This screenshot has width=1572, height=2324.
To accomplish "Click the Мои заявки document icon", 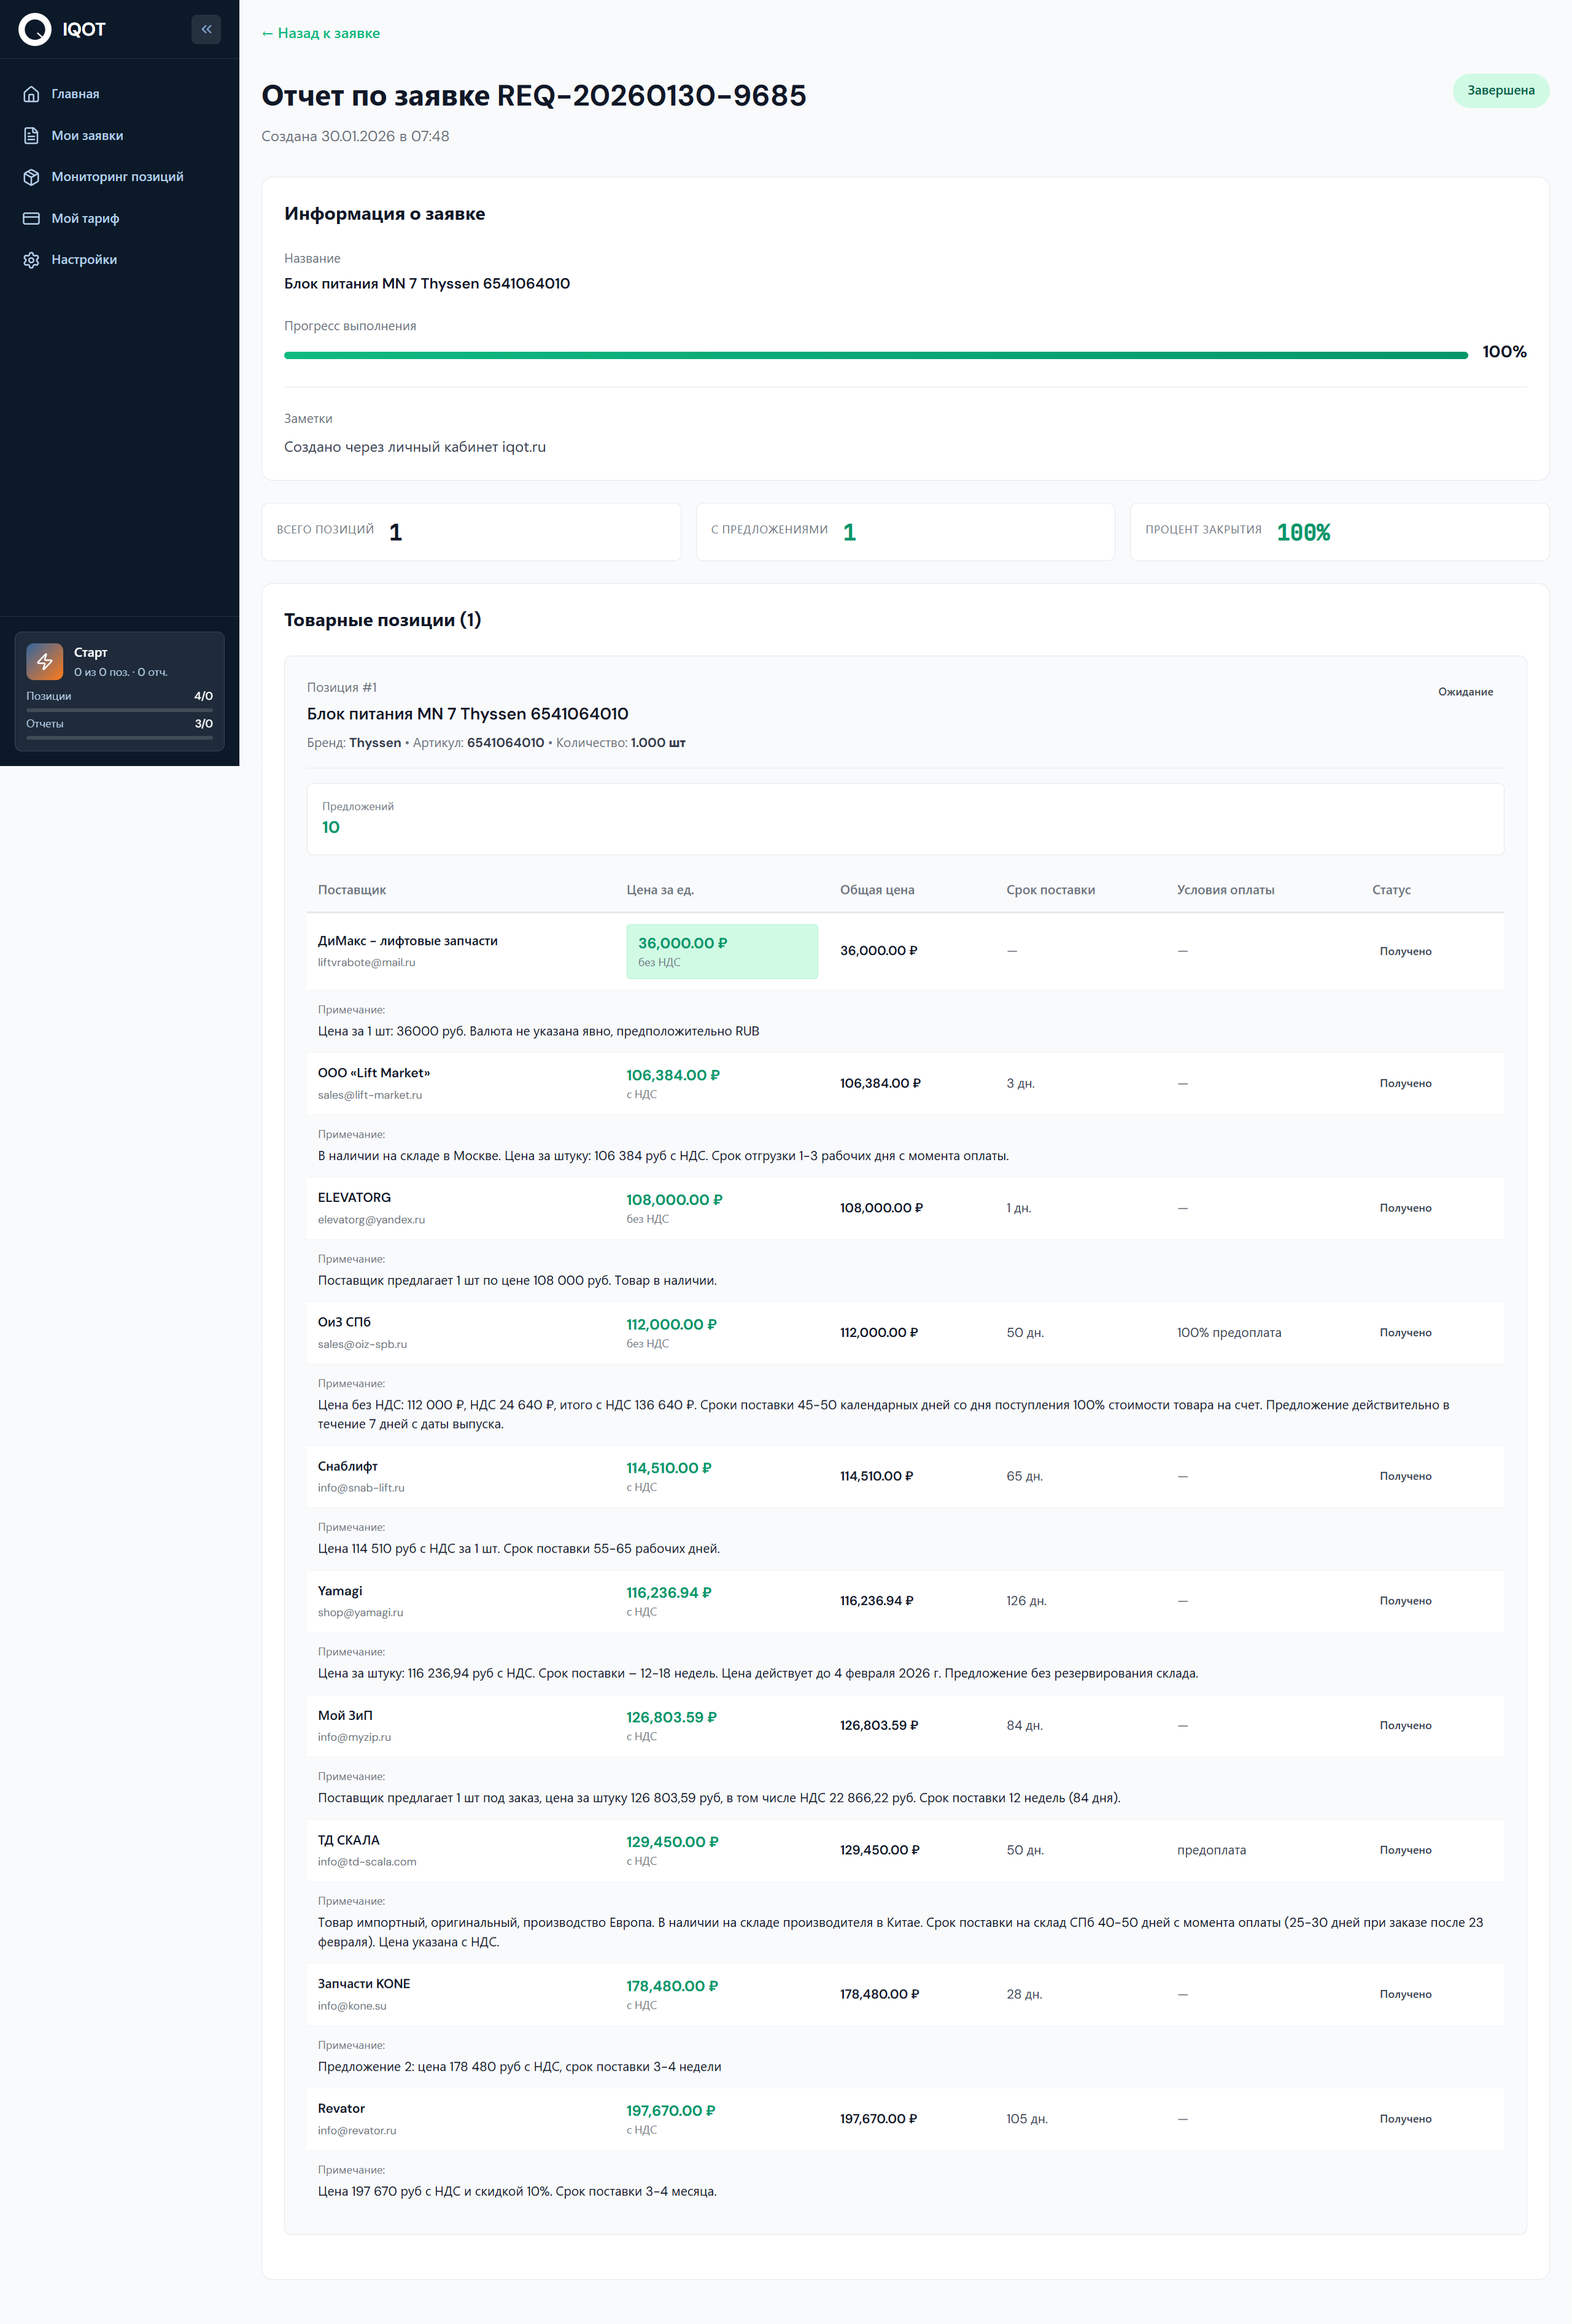I will point(32,136).
